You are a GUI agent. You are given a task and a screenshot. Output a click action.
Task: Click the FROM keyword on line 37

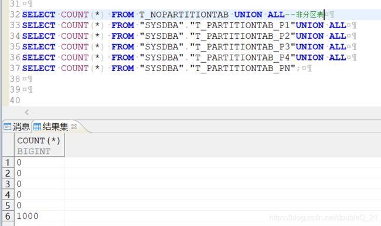pyautogui.click(x=123, y=68)
